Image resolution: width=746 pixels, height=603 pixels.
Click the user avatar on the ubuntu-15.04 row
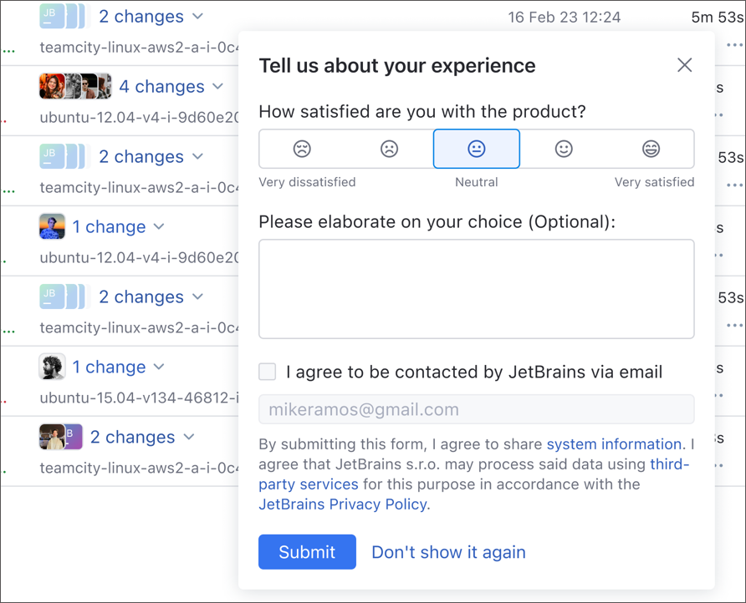[52, 367]
